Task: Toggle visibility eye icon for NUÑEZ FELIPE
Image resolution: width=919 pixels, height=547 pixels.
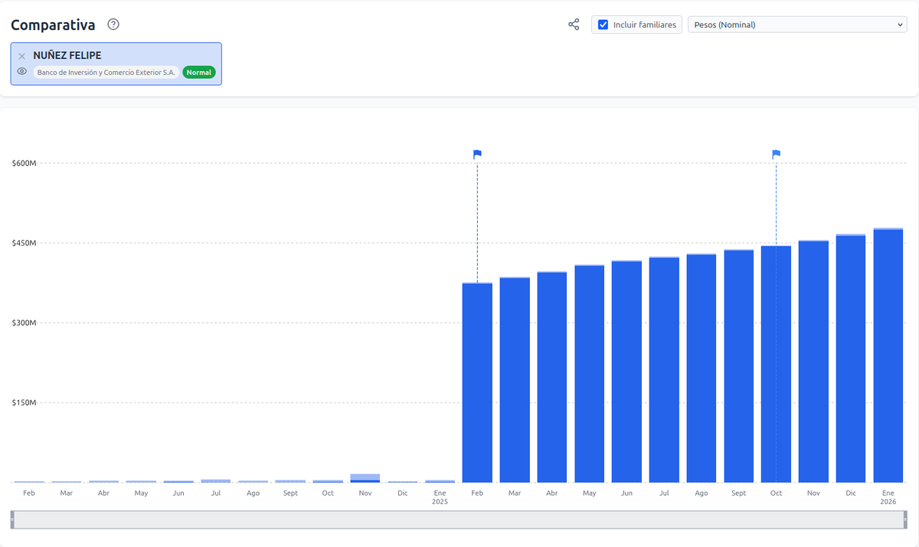Action: [x=22, y=72]
